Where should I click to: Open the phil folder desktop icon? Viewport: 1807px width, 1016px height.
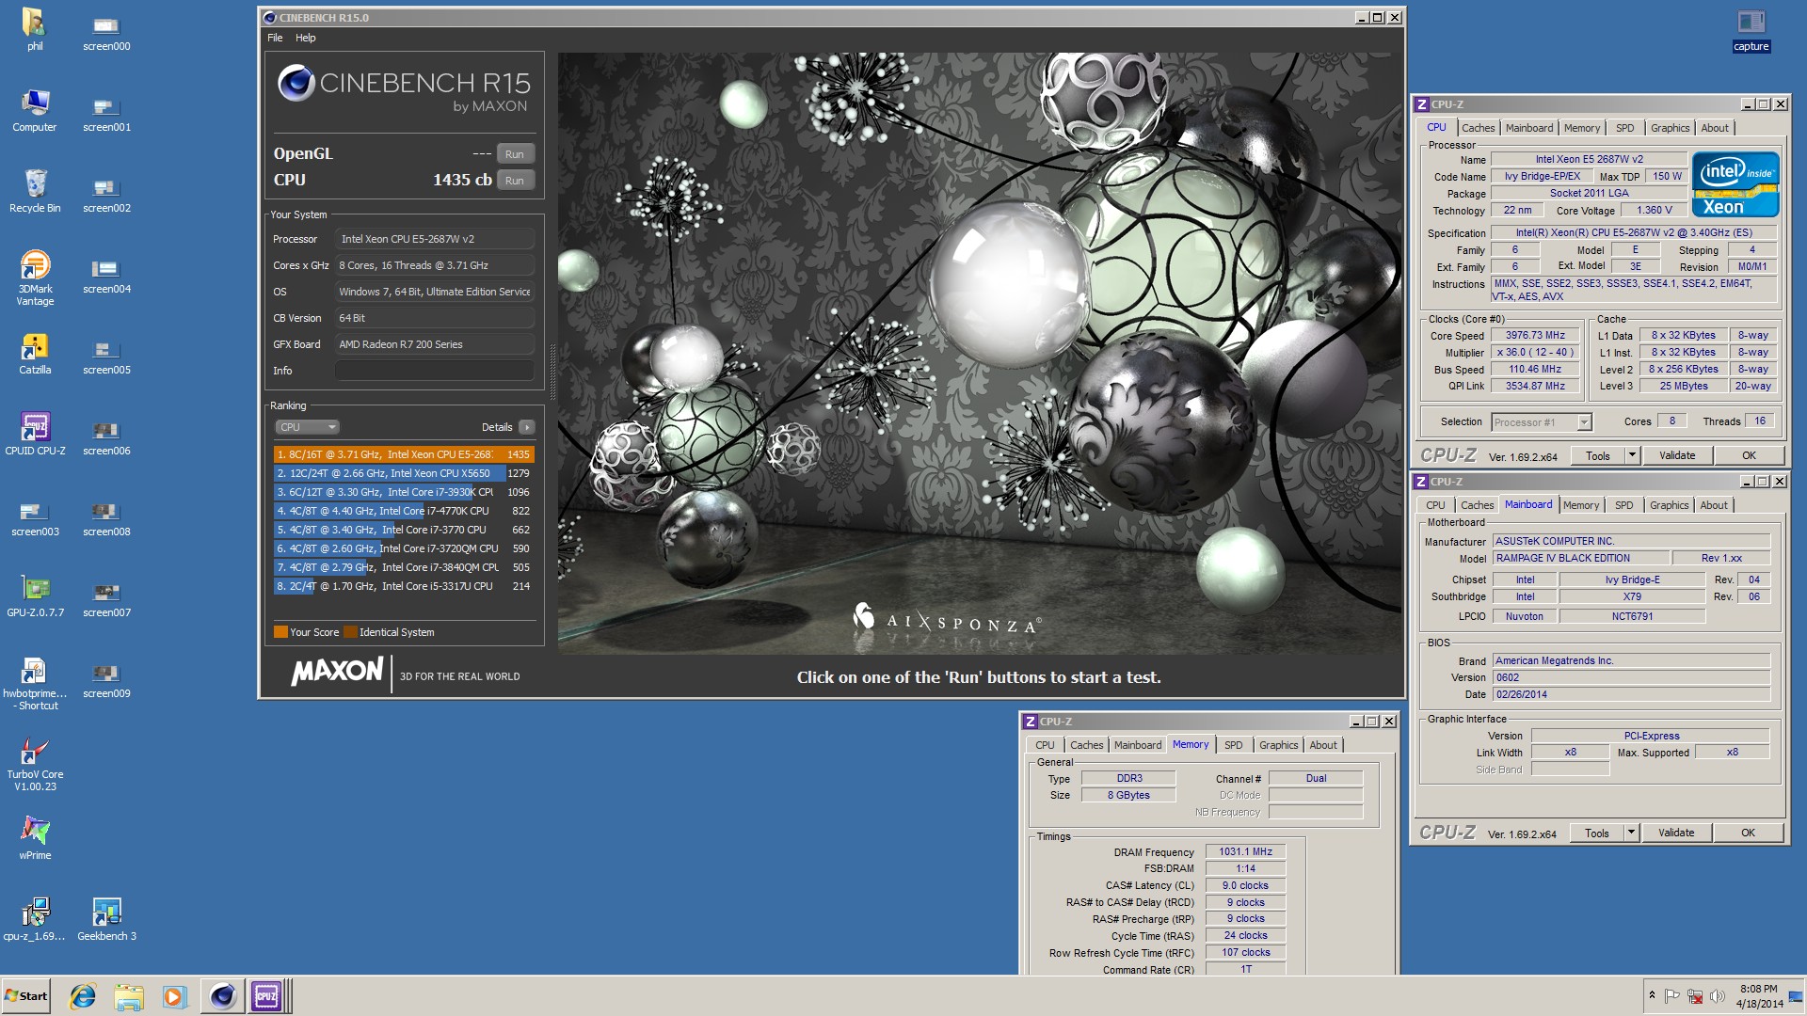click(35, 28)
